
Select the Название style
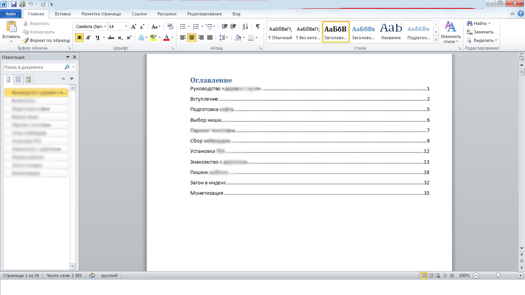coord(391,32)
